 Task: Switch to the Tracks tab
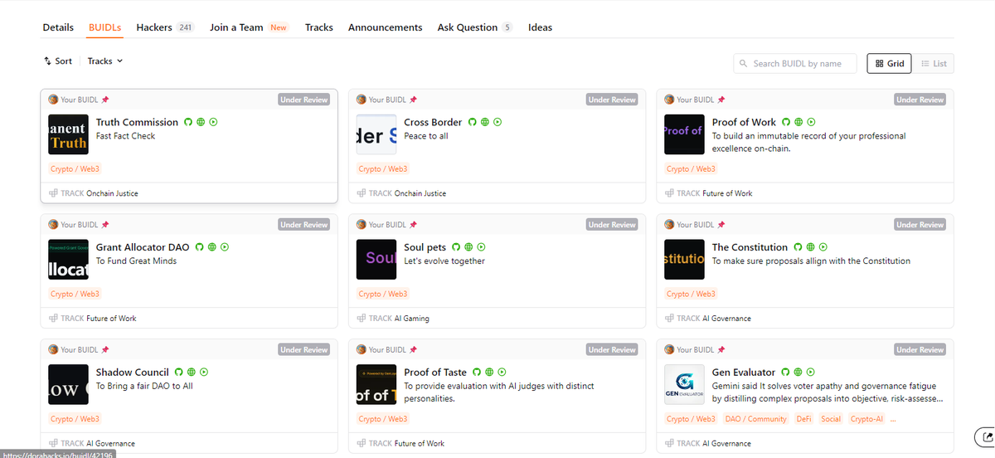click(319, 27)
